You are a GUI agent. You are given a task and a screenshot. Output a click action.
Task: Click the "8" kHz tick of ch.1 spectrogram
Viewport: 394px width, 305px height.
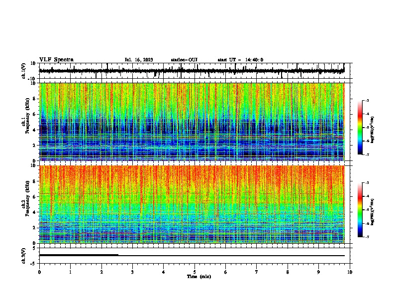pyautogui.click(x=34, y=99)
